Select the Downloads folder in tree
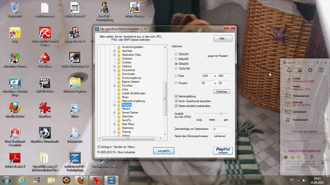The height and width of the screenshot is (185, 330). [128, 74]
